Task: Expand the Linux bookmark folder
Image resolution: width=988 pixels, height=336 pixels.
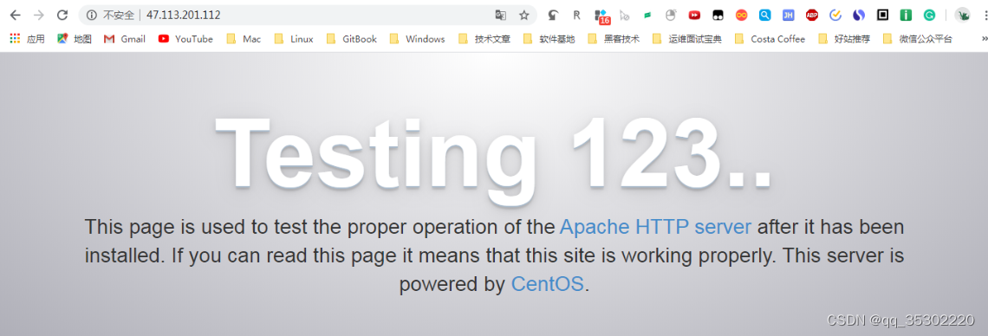Action: [293, 39]
